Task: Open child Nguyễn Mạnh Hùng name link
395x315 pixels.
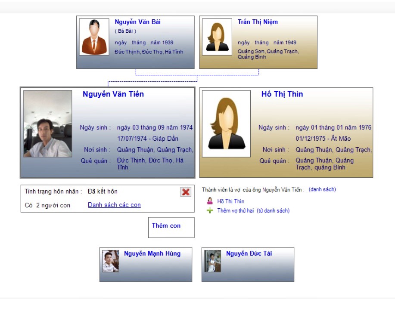Action: click(152, 253)
